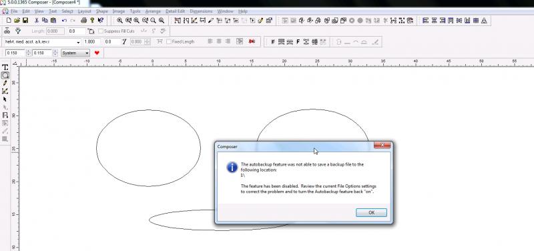Cut selection with the scissors icon

pyautogui.click(x=37, y=21)
